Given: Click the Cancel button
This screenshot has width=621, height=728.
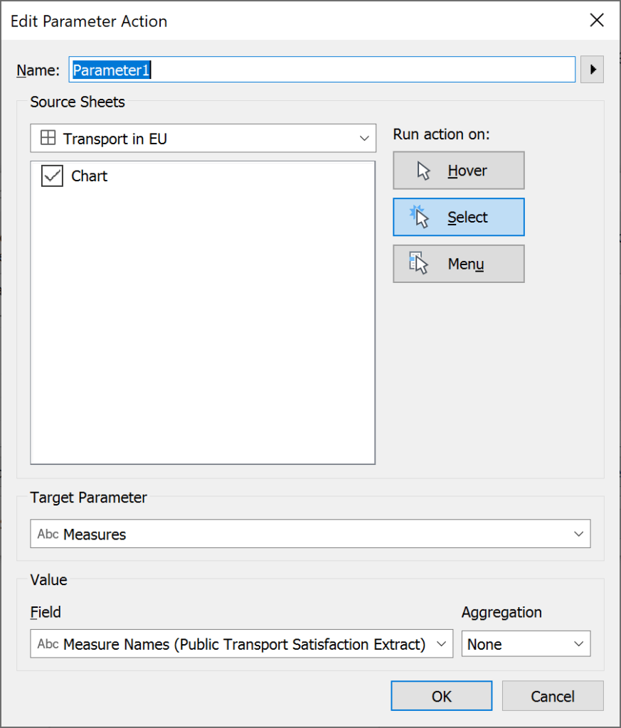Looking at the screenshot, I should (553, 696).
